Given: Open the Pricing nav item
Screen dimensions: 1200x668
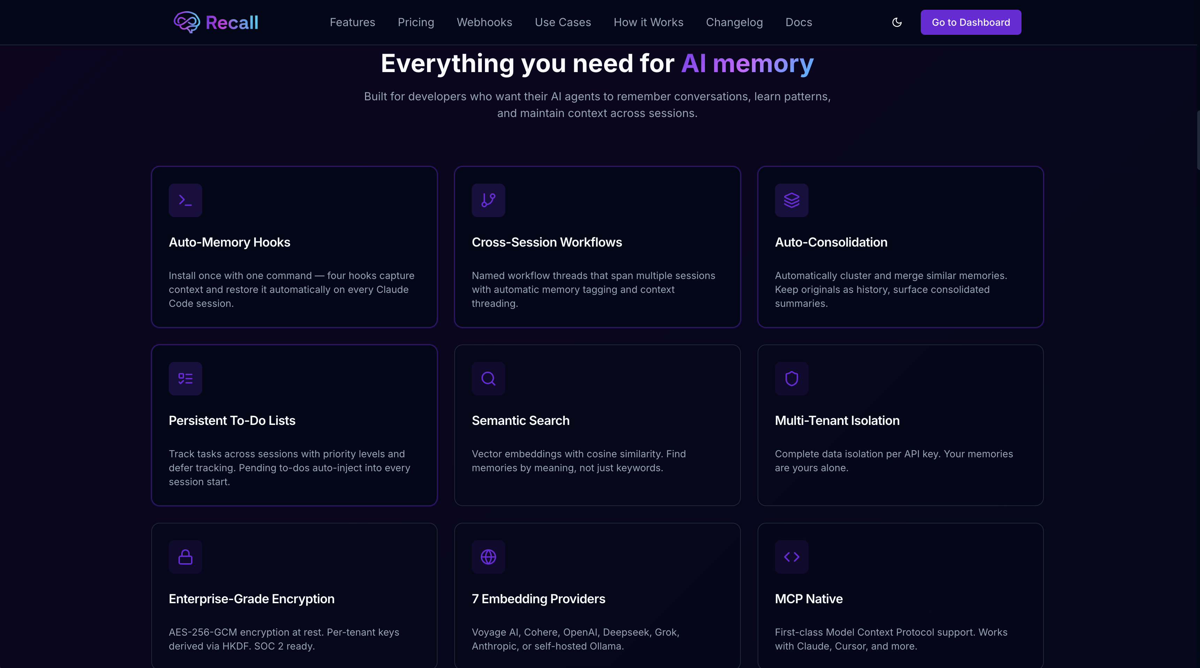Looking at the screenshot, I should (x=416, y=22).
